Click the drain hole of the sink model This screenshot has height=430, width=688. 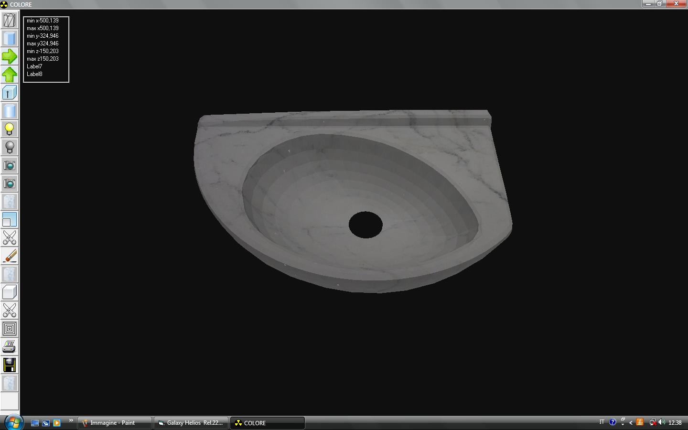pos(365,225)
